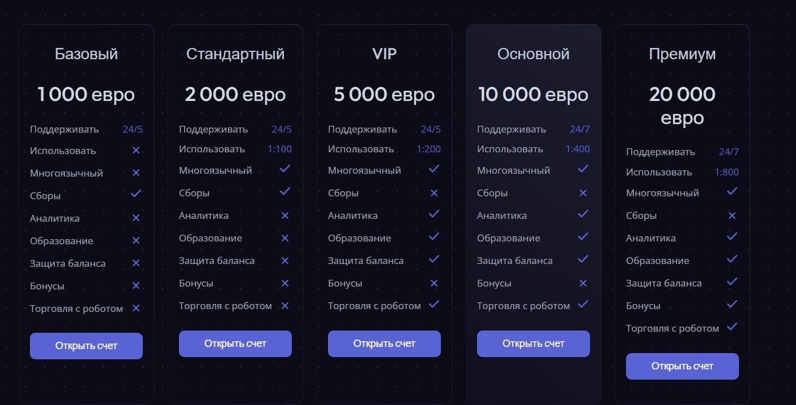The image size is (796, 405).
Task: Select the VIP plan title
Action: [384, 54]
